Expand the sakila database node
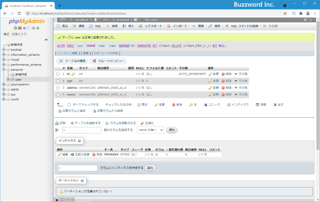The height and width of the screenshot is (202, 320). click(x=4, y=89)
